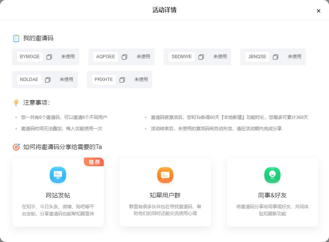This screenshot has width=329, height=242.
Task: Click the 推荐 badge on the first card
Action: point(94,162)
